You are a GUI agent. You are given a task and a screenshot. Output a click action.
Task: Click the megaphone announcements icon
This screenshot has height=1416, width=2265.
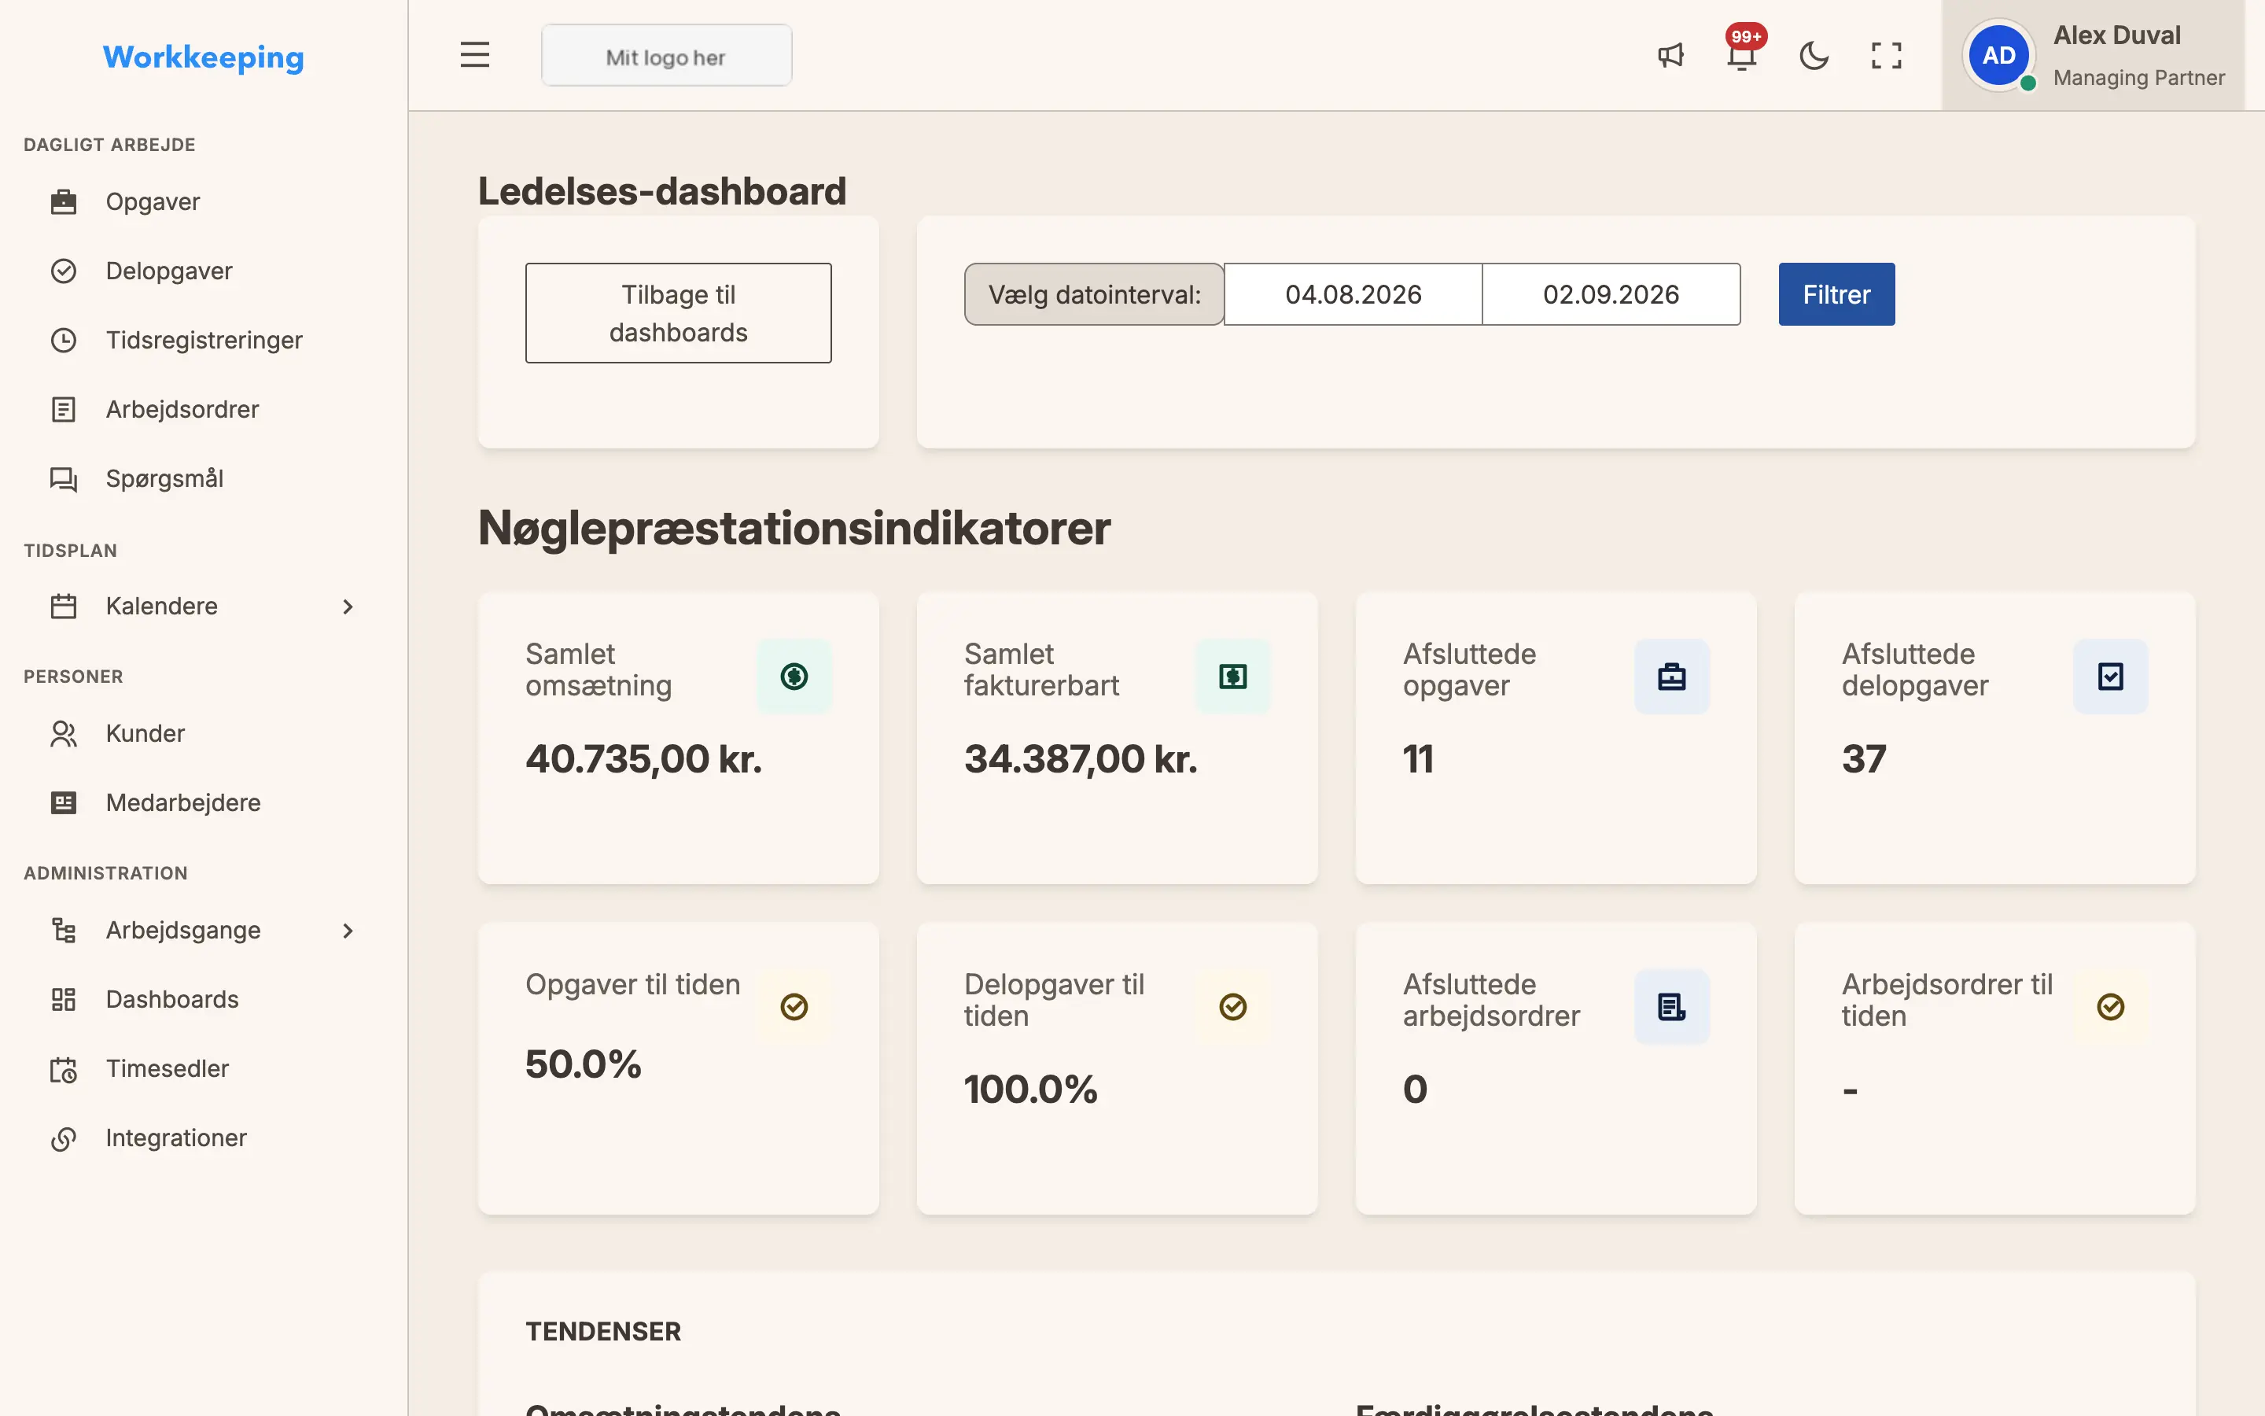tap(1670, 55)
